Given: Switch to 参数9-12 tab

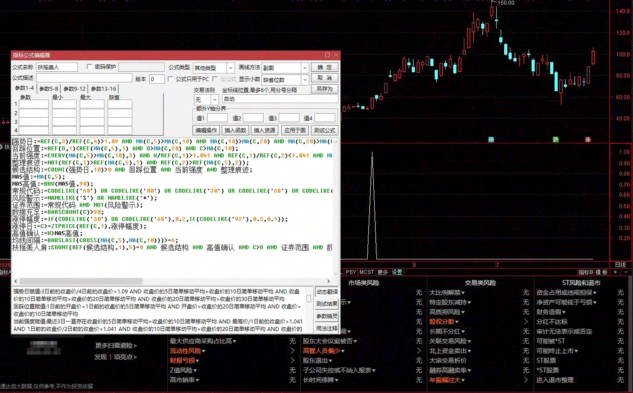Looking at the screenshot, I should (x=74, y=89).
